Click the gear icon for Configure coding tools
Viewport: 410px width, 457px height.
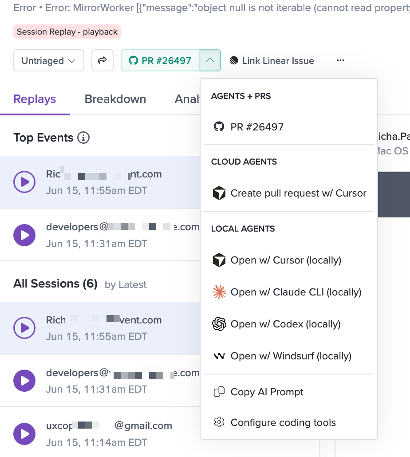[x=219, y=422]
